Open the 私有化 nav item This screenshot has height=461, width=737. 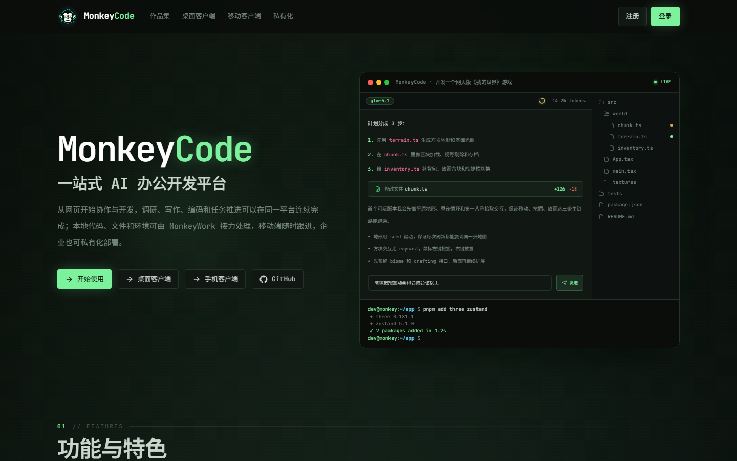pos(283,16)
